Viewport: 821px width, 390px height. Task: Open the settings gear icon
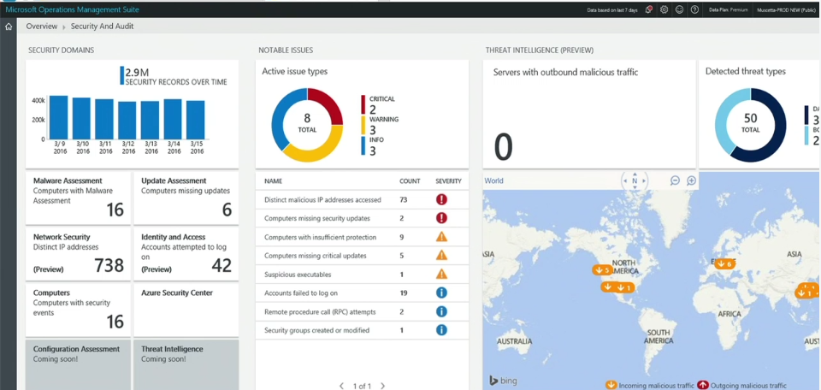click(664, 9)
